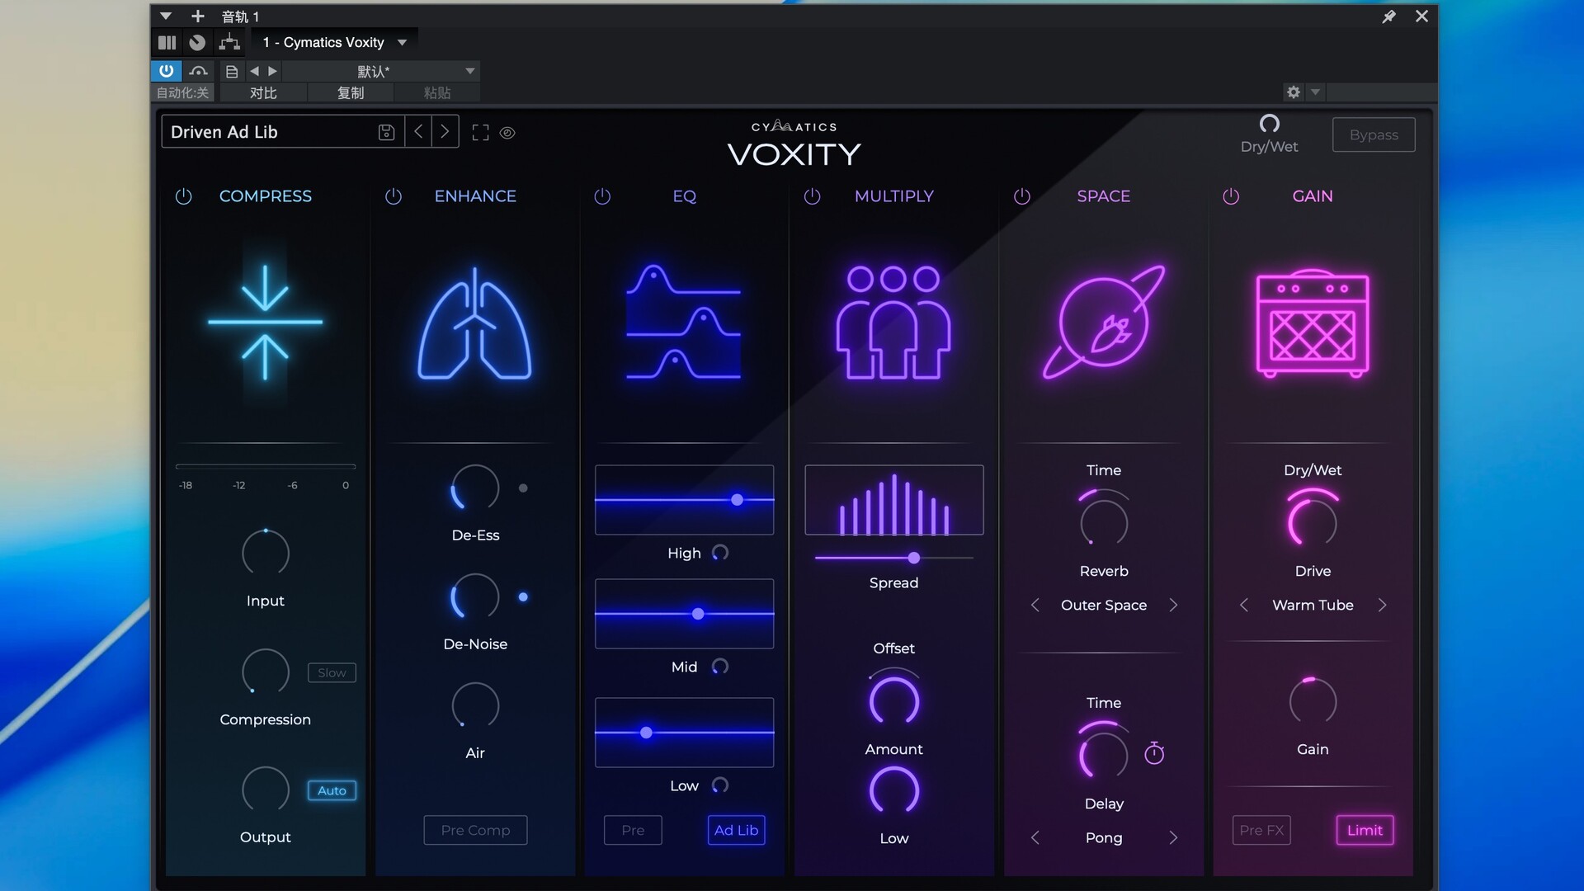
Task: Switch to next delay type after Pong
Action: pos(1173,838)
